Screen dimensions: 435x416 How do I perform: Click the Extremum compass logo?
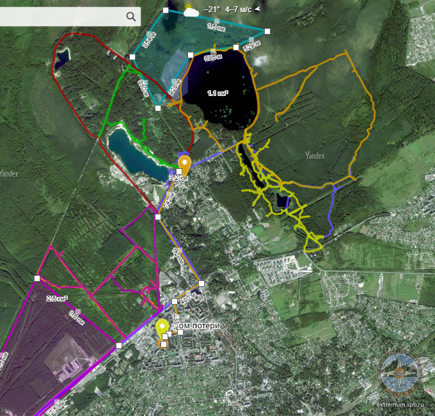point(400,372)
